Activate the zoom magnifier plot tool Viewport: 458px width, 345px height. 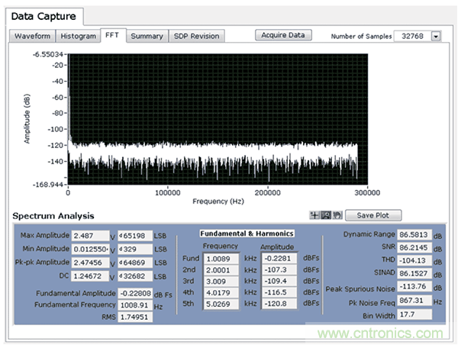pos(324,216)
